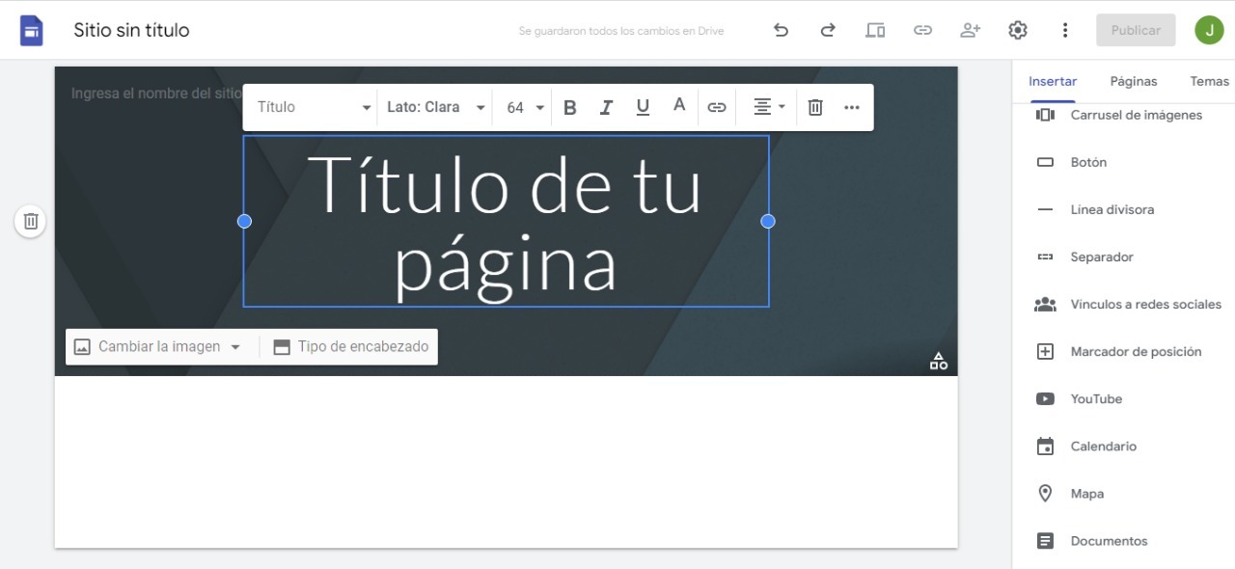Viewport: 1235px width, 569px height.
Task: Share the site with collaborators
Action: 970,30
